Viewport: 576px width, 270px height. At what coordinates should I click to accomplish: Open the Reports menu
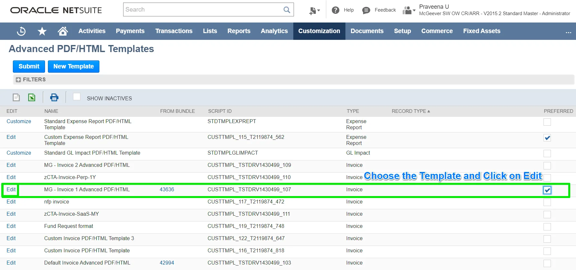coord(239,31)
